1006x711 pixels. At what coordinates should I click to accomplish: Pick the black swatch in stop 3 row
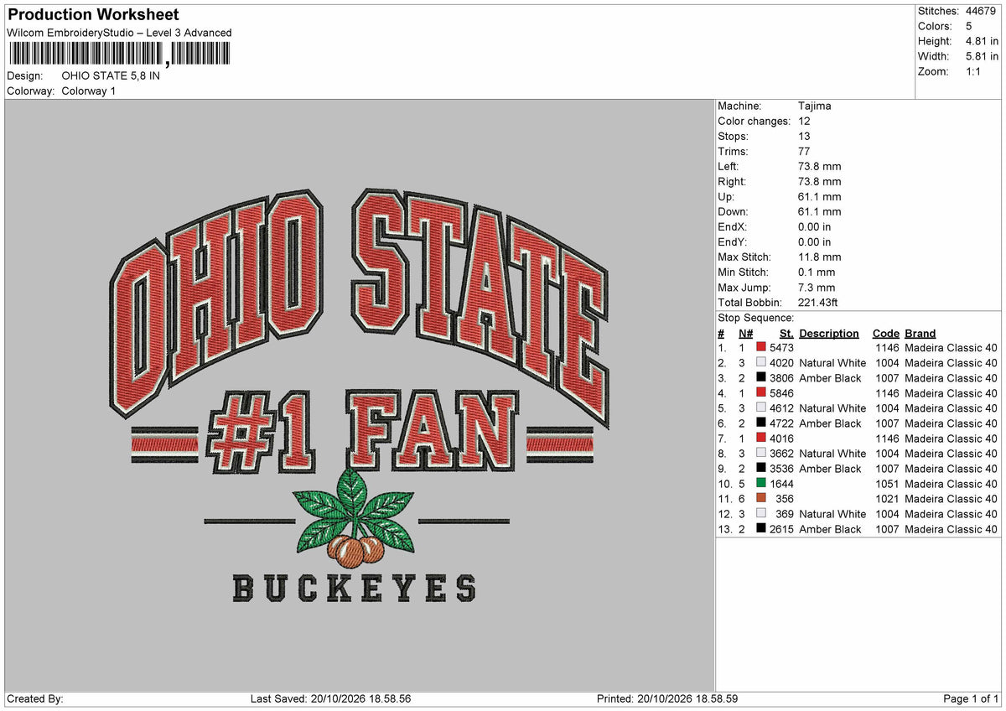coord(761,378)
